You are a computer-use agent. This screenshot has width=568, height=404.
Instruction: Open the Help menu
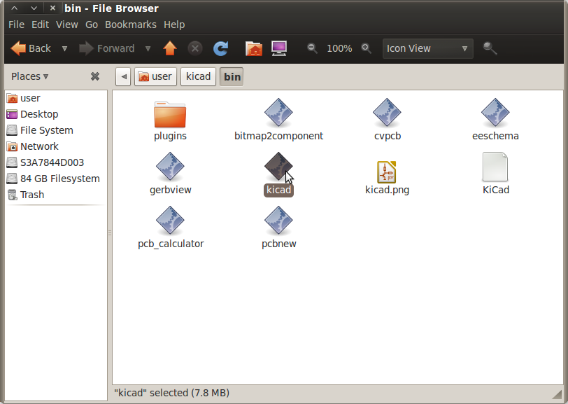(174, 25)
